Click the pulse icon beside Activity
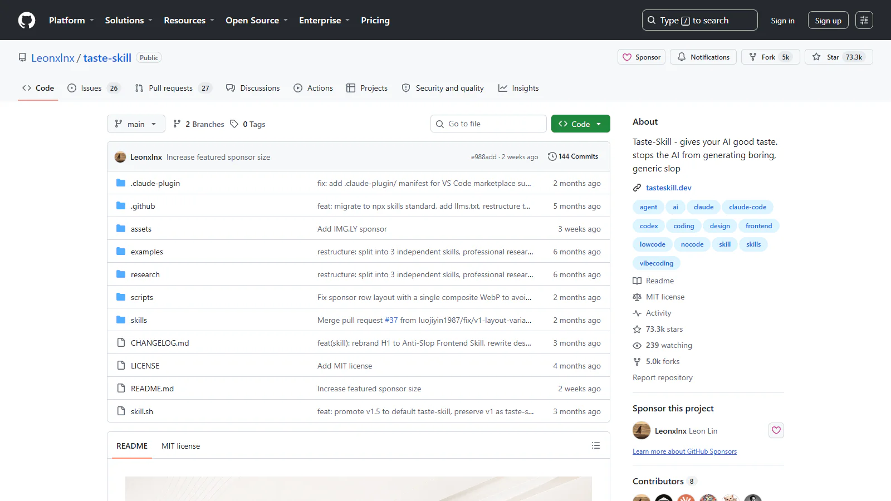Image resolution: width=891 pixels, height=501 pixels. coord(637,313)
